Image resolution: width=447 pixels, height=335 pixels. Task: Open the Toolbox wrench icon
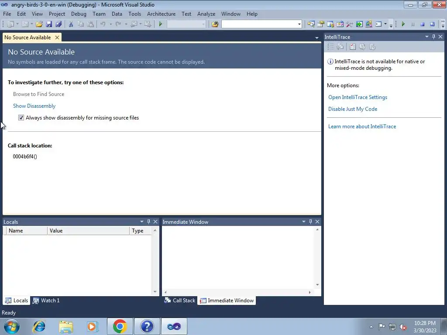click(350, 24)
